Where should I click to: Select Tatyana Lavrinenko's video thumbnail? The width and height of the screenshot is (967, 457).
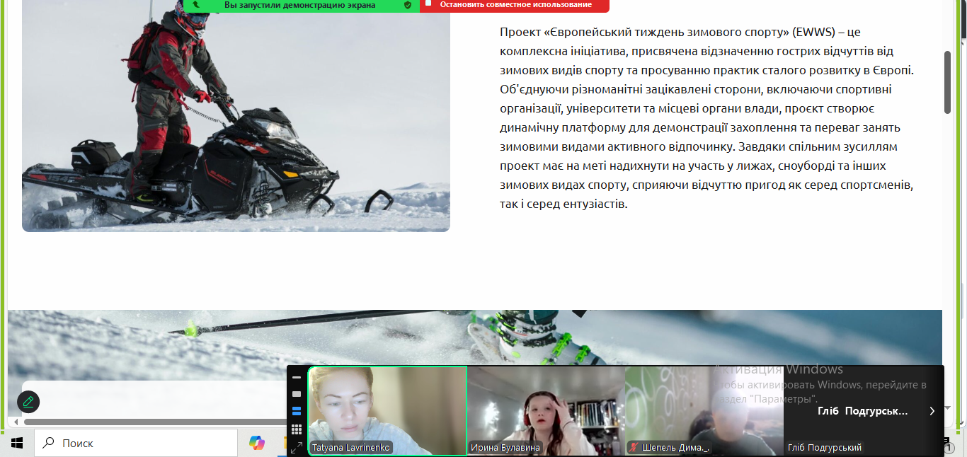pyautogui.click(x=387, y=410)
